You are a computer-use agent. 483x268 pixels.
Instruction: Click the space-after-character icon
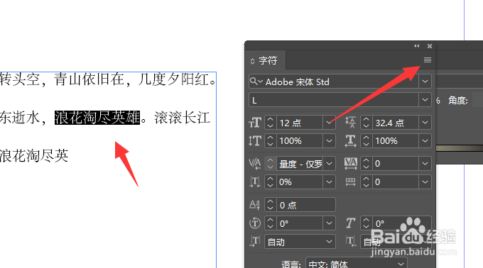[x=351, y=242]
